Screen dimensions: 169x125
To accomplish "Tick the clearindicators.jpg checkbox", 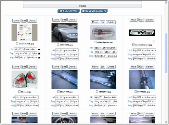I will click(x=133, y=44).
